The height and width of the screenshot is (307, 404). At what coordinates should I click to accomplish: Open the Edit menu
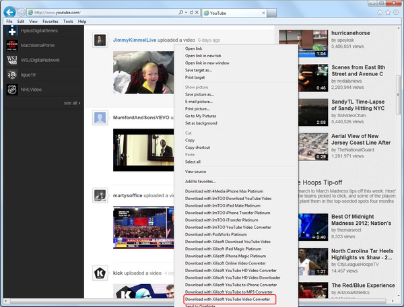(21, 22)
